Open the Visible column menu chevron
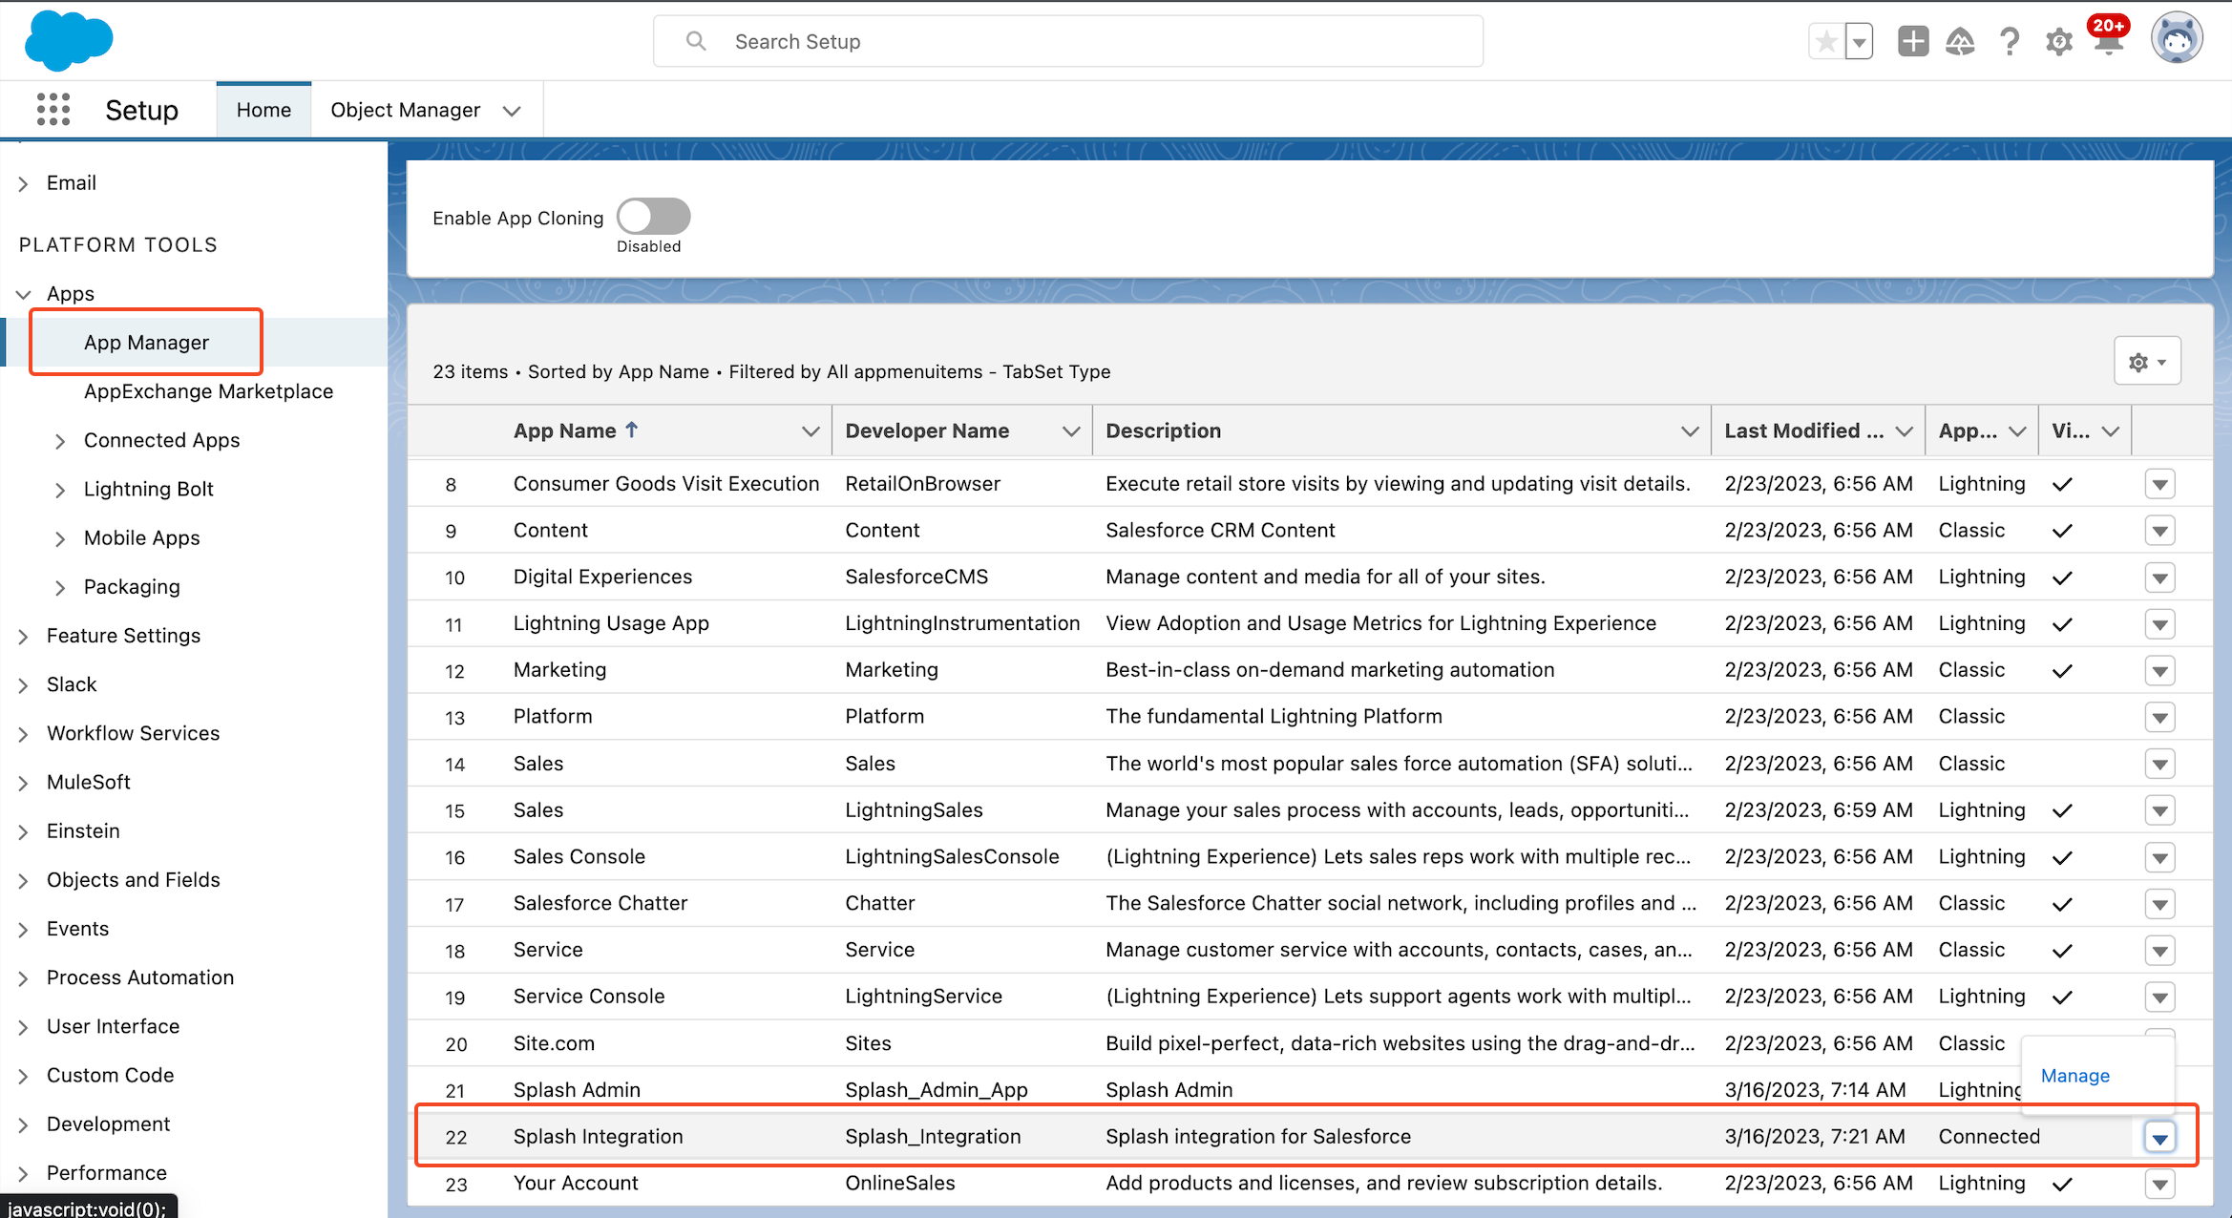Viewport: 2232px width, 1218px height. coord(2110,431)
